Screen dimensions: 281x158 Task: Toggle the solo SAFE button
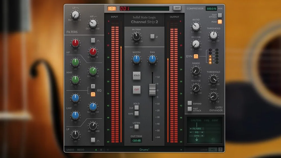[137, 113]
